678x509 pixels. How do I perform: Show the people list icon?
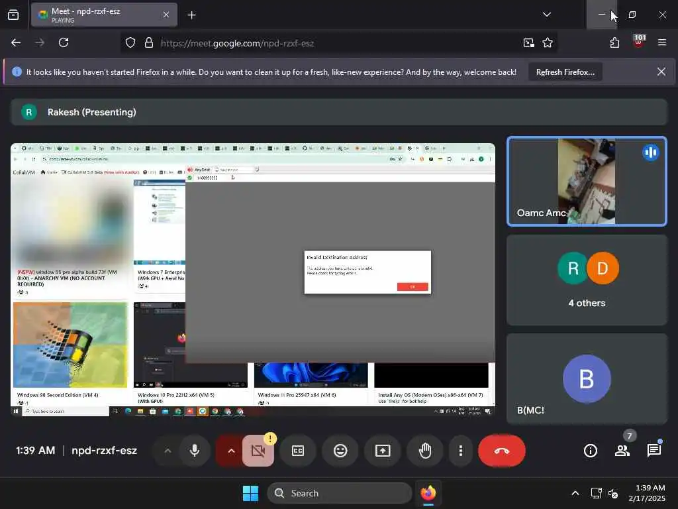622,451
